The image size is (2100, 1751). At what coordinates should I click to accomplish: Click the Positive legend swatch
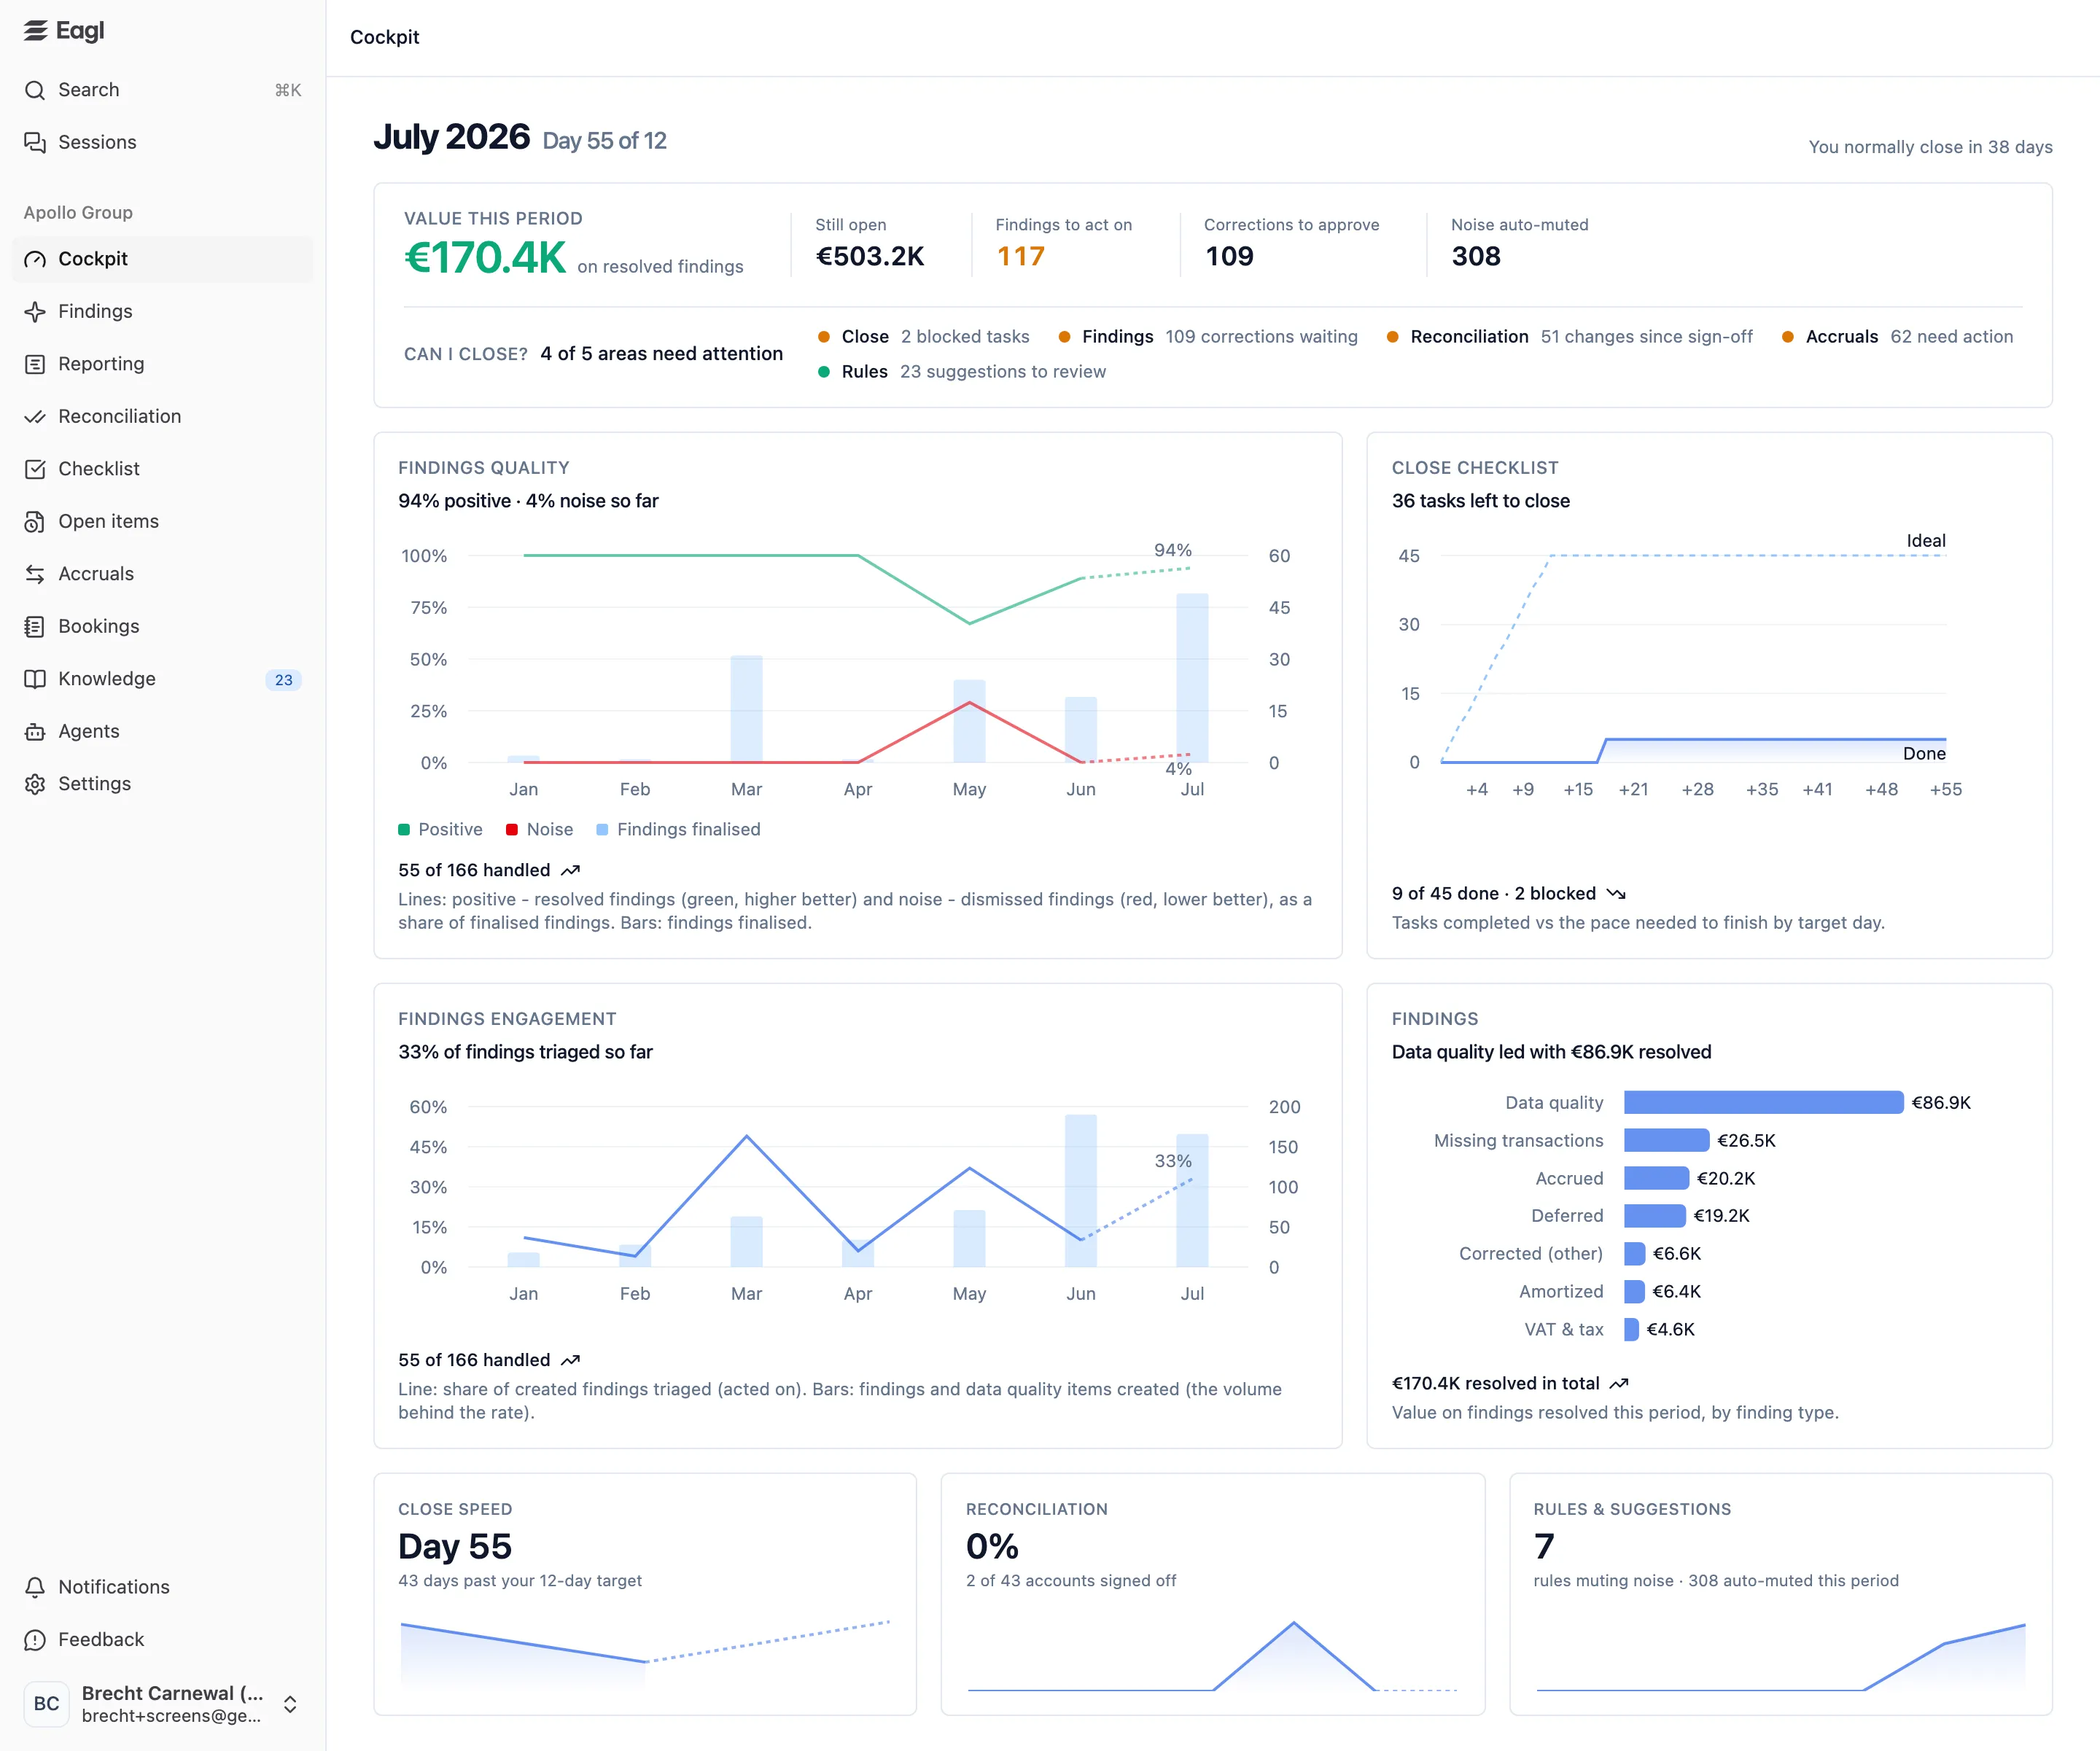click(x=404, y=830)
